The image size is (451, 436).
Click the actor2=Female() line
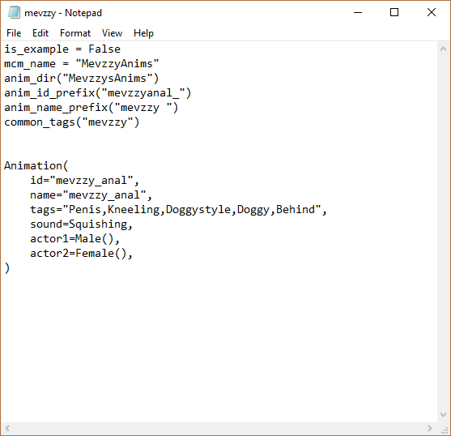(82, 254)
